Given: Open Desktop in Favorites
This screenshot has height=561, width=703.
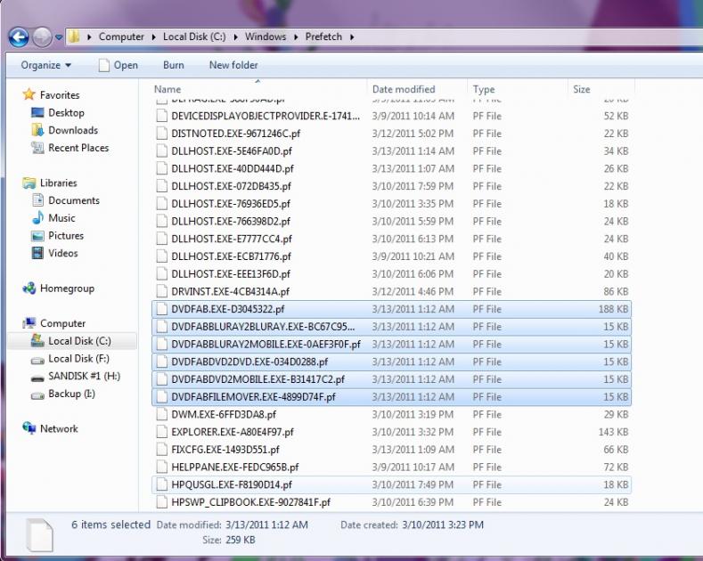Looking at the screenshot, I should tap(66, 112).
